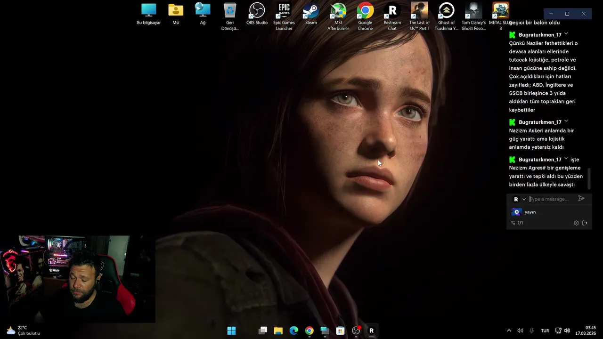
Task: Select Tom Clancy's Ghost Recon shortcut
Action: [473, 17]
